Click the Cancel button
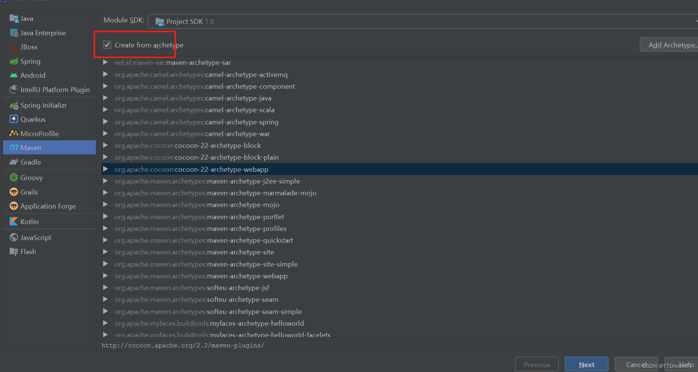Image resolution: width=698 pixels, height=372 pixels. tap(636, 364)
